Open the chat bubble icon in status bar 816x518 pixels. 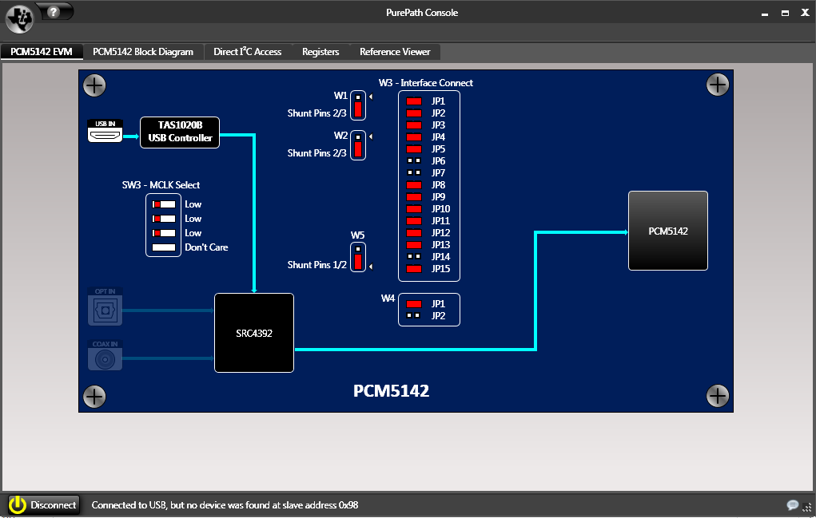tap(792, 505)
